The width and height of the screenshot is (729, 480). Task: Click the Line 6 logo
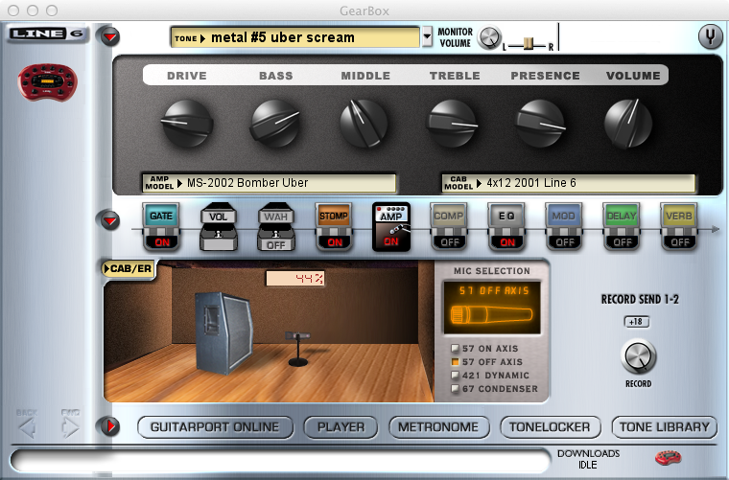click(x=46, y=34)
